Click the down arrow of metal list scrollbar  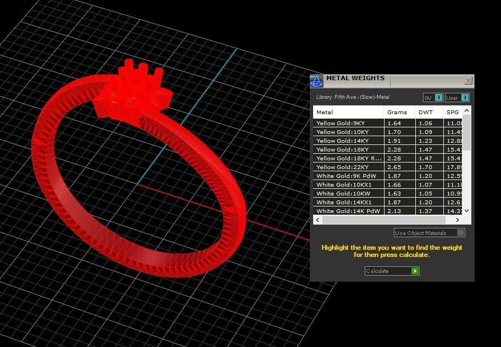467,211
